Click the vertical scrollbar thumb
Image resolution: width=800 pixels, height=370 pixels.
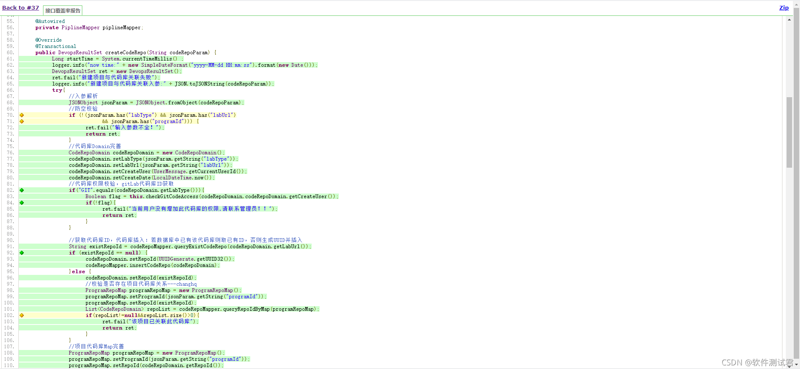(789, 132)
